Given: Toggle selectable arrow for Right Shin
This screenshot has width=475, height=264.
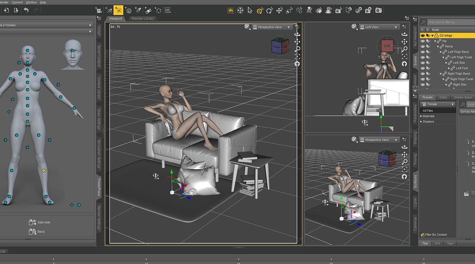Looking at the screenshot, I should pyautogui.click(x=428, y=84).
